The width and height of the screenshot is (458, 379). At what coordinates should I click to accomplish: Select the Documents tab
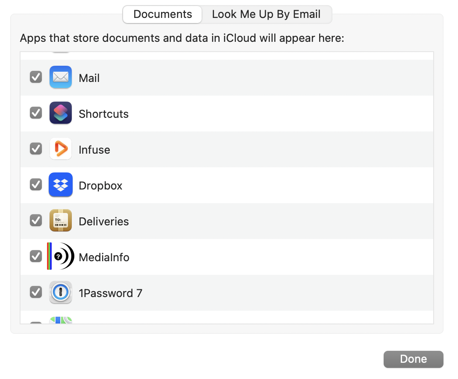pyautogui.click(x=162, y=15)
